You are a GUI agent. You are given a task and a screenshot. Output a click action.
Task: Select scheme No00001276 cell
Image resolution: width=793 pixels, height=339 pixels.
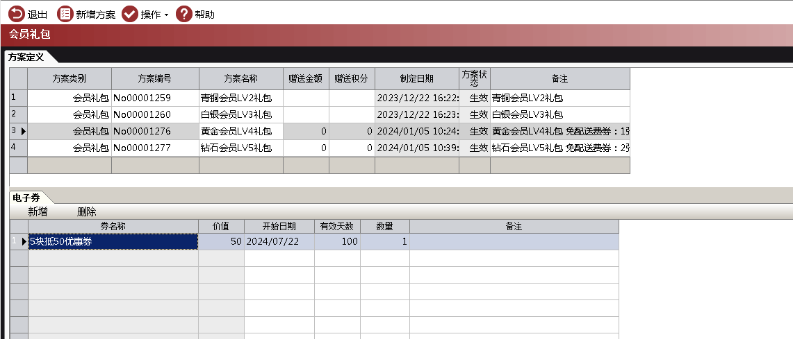pyautogui.click(x=155, y=131)
